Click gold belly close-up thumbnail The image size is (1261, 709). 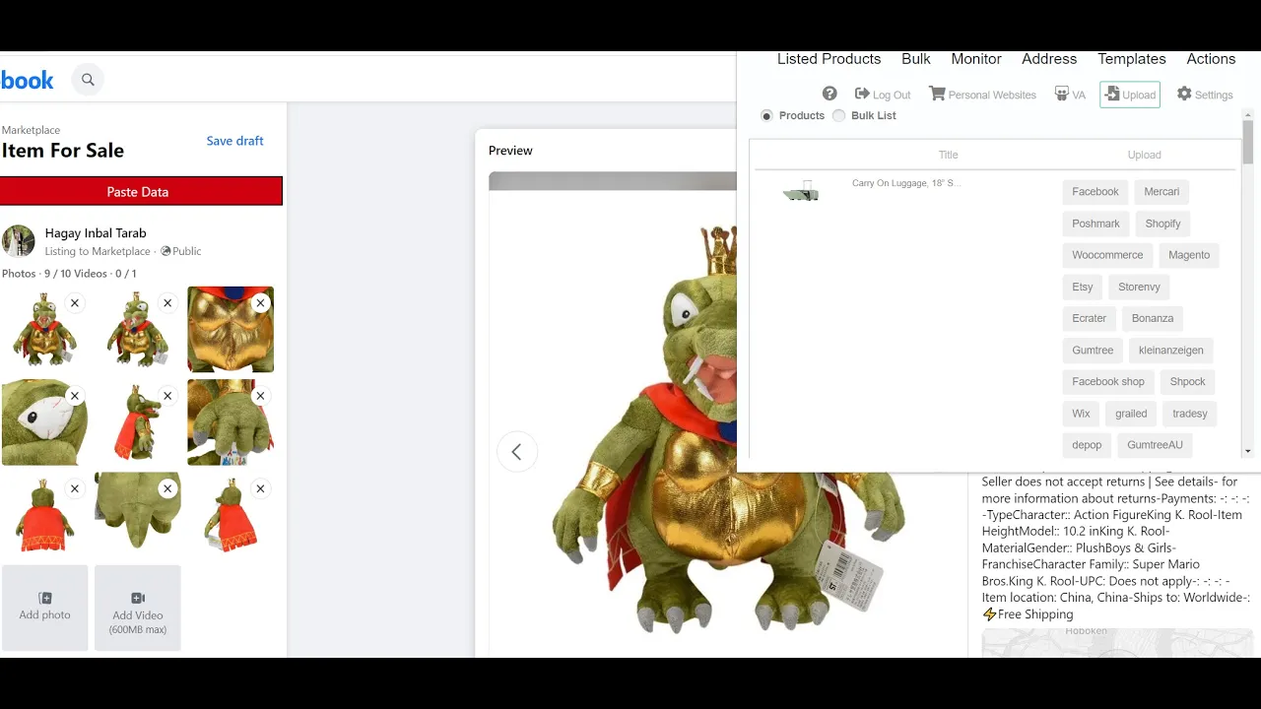231,329
